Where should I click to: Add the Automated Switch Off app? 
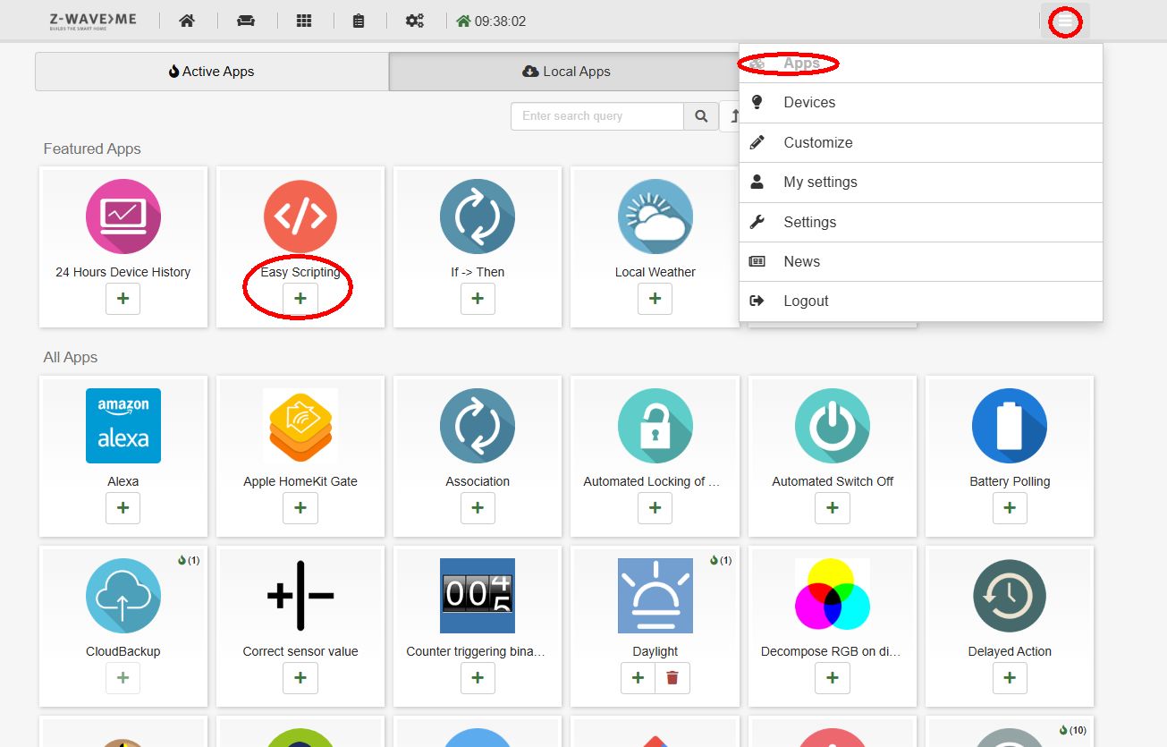(833, 508)
